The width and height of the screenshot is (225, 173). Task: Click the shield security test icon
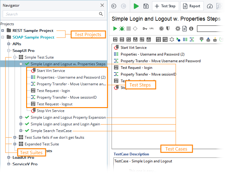tap(168, 29)
